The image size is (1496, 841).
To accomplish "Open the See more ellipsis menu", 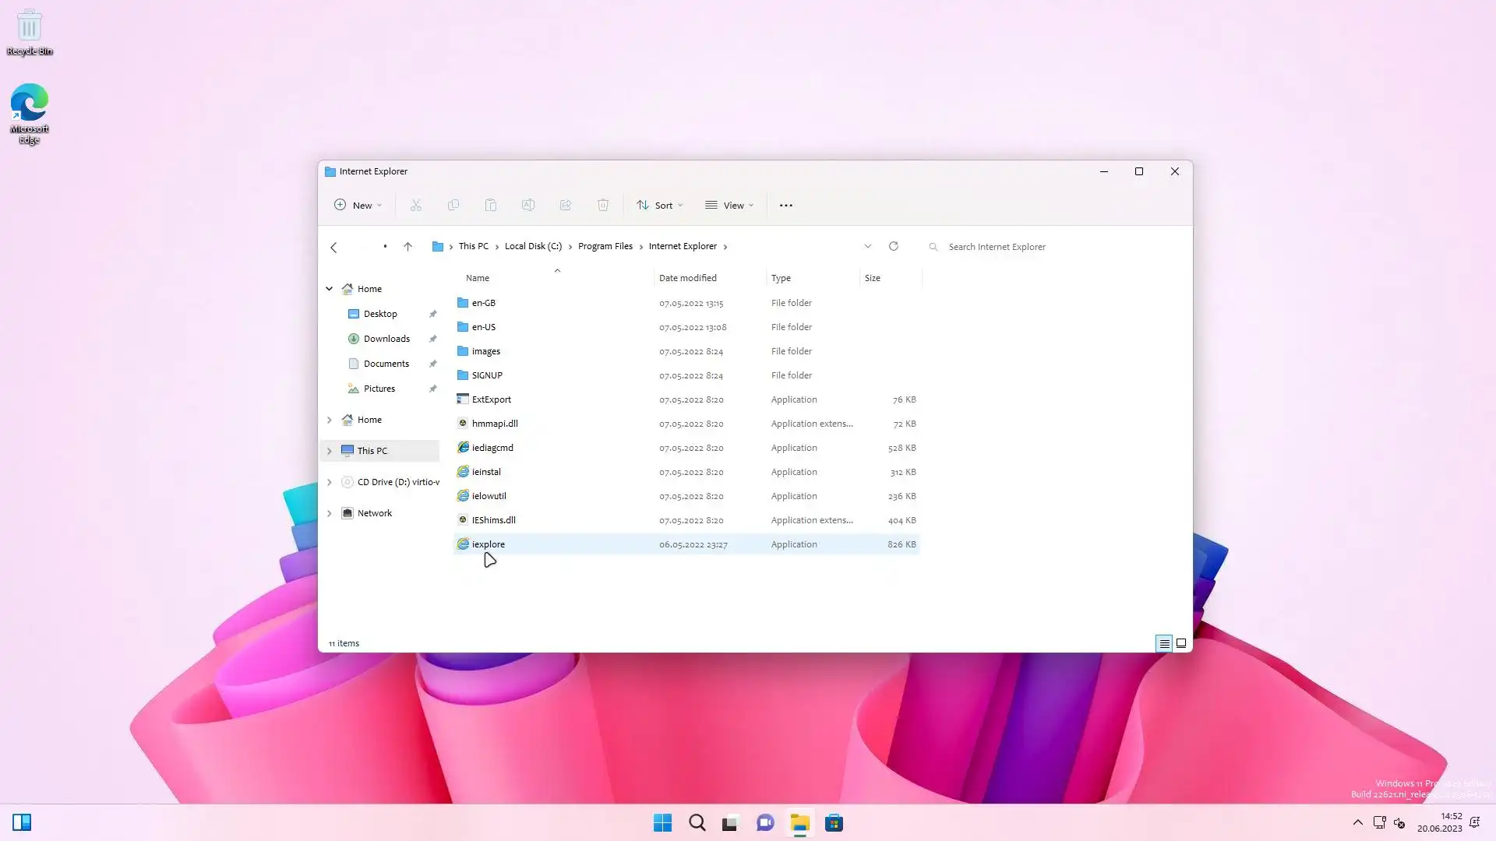I will [x=785, y=206].
